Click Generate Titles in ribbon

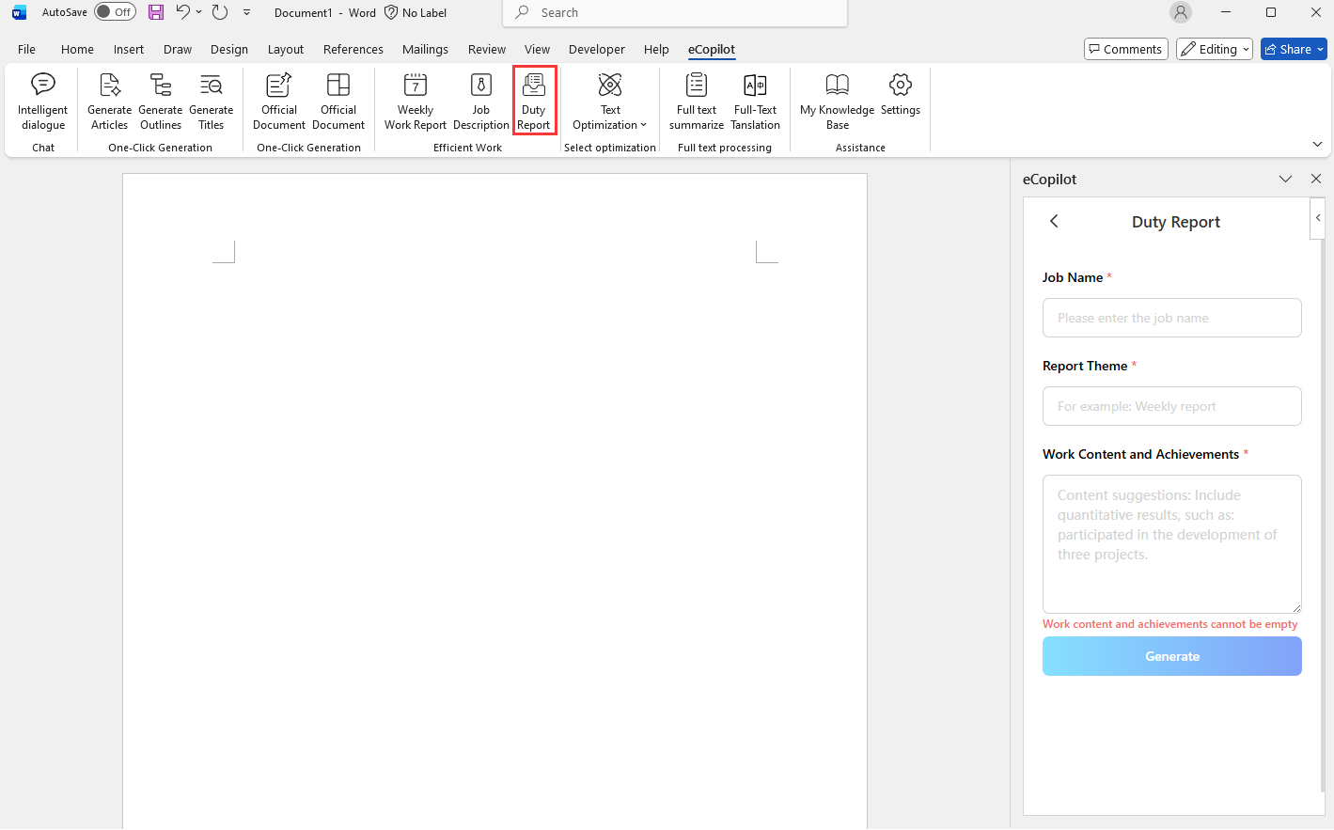pos(212,101)
